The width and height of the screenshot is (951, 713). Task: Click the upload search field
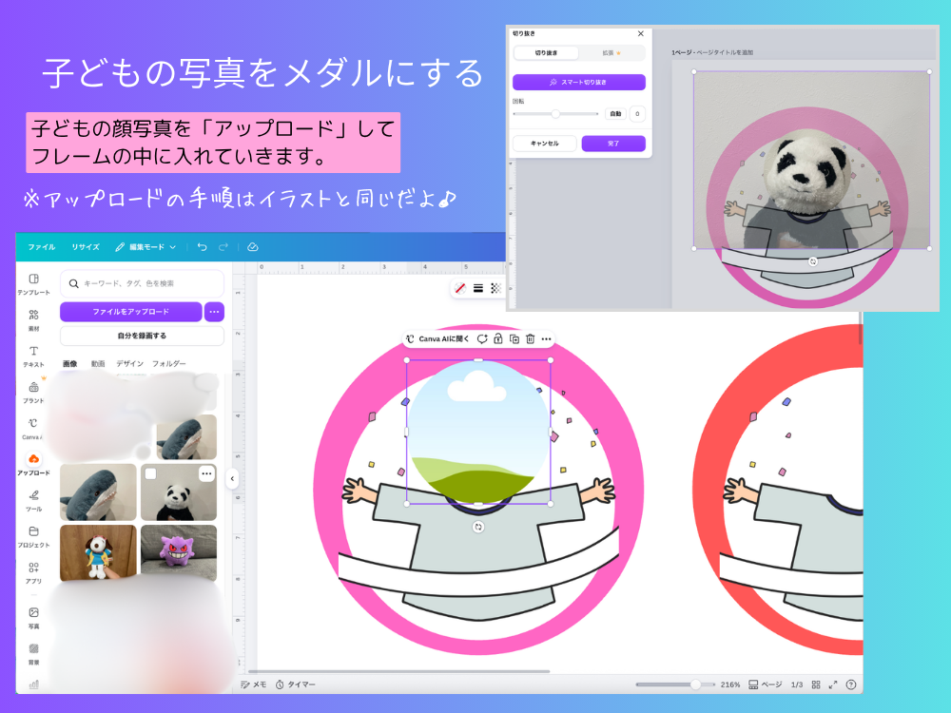click(x=142, y=283)
